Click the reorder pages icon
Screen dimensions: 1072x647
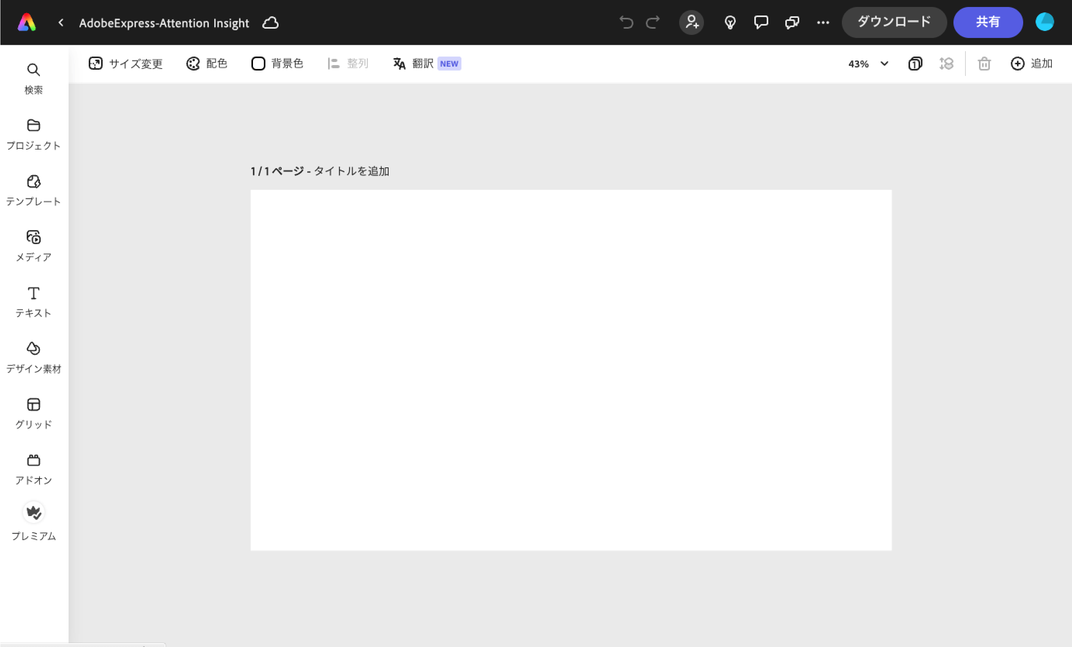[946, 64]
